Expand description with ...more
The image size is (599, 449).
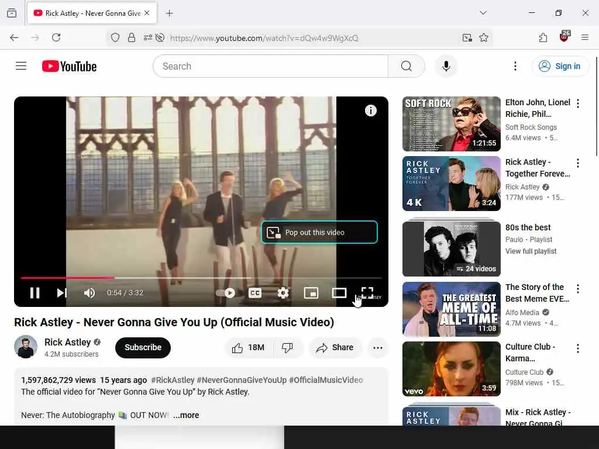(x=186, y=415)
